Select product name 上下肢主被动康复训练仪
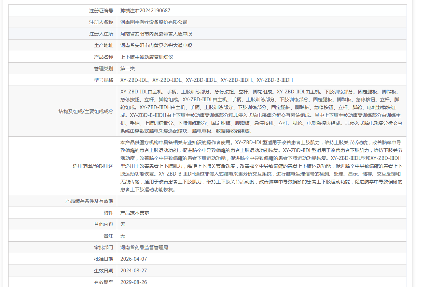Screen dimensions: 444x287 click(x=147, y=57)
